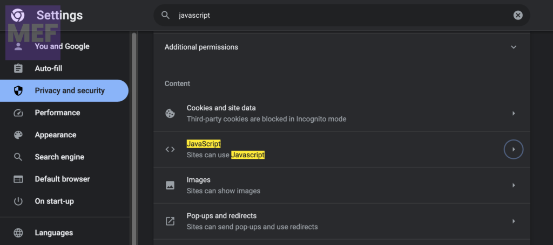Open Pop-ups and redirects arrow
This screenshot has width=553, height=245.
(x=514, y=221)
